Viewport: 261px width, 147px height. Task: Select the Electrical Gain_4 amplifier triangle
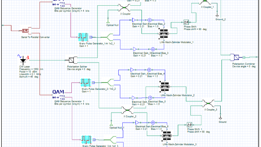point(132,70)
